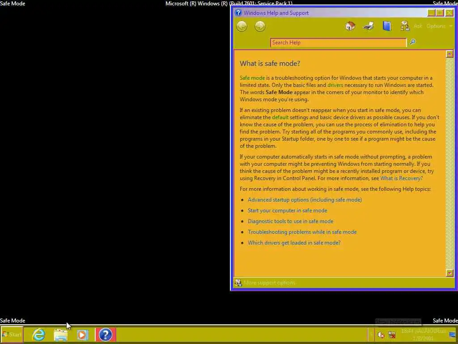Close the Windows Help and Support window
The image size is (458, 344).
(449, 13)
